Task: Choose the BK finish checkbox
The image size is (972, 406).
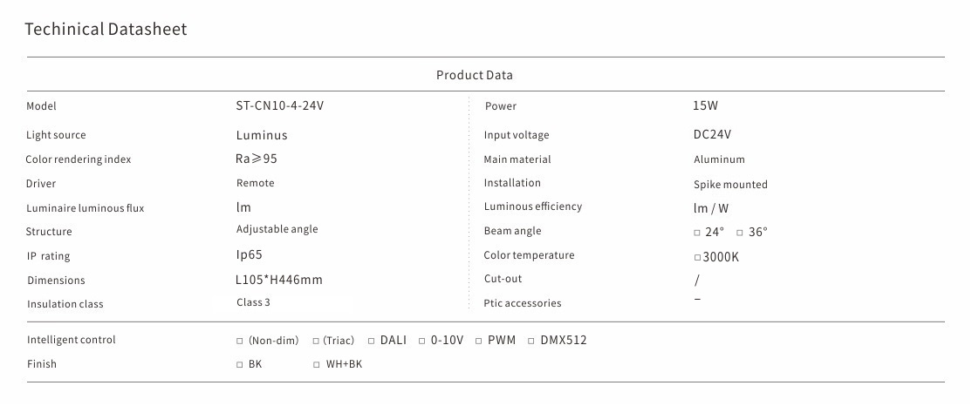Action: click(240, 365)
